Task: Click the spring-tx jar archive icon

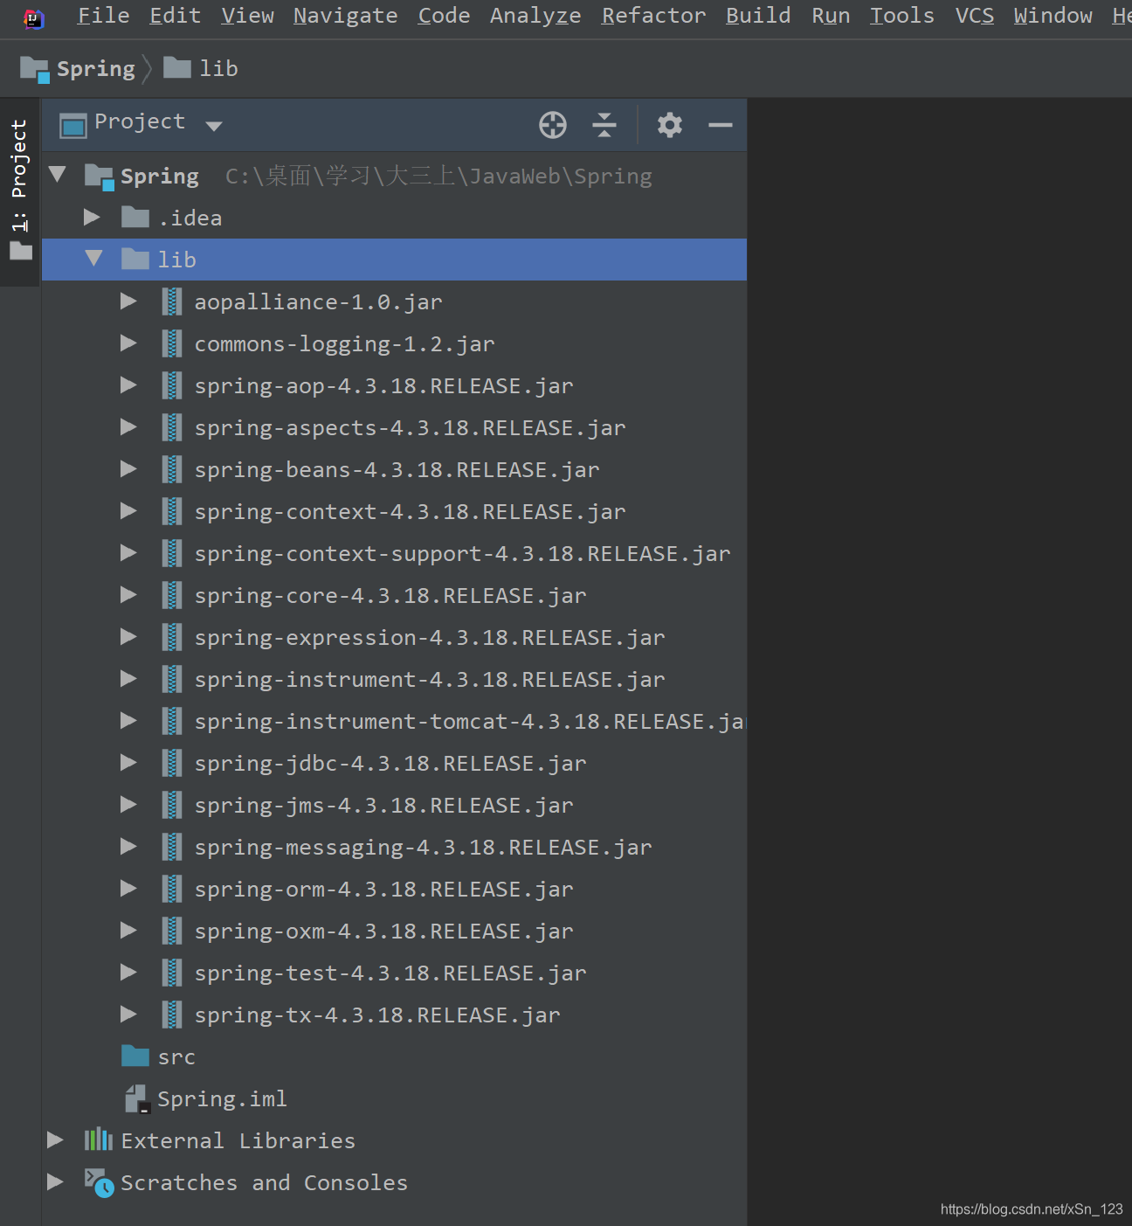Action: pyautogui.click(x=172, y=1015)
